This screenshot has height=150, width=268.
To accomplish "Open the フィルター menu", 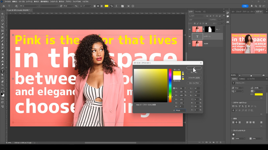I will pyautogui.click(x=54, y=2).
